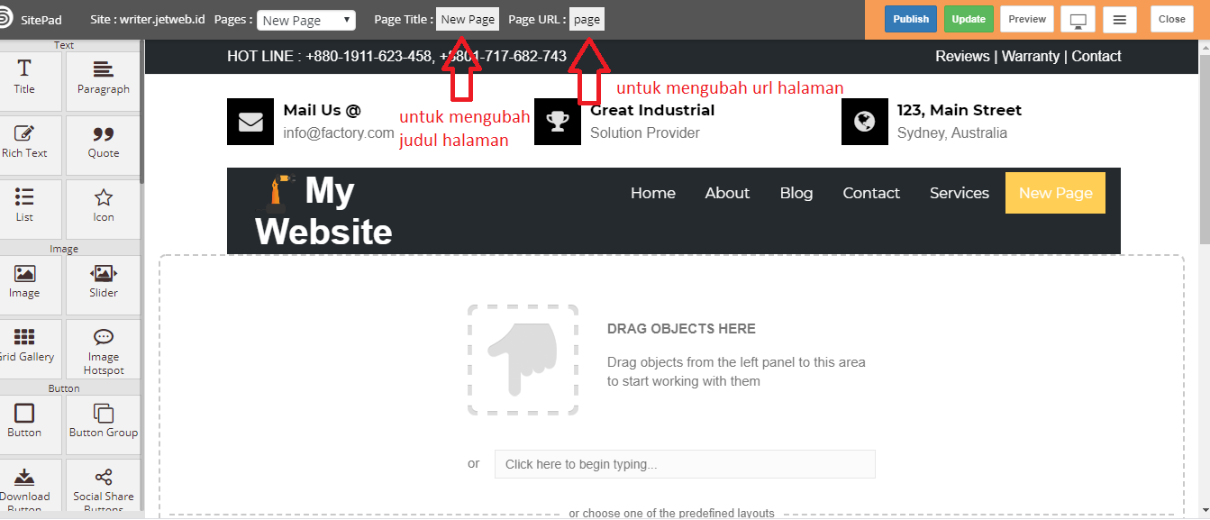Select the Paragraph widget

click(103, 81)
